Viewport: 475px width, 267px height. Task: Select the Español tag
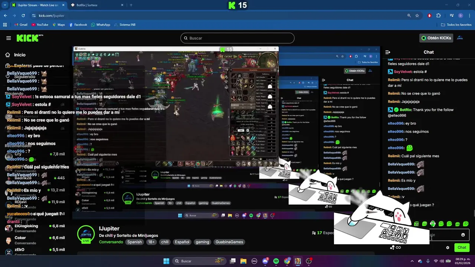(182, 242)
